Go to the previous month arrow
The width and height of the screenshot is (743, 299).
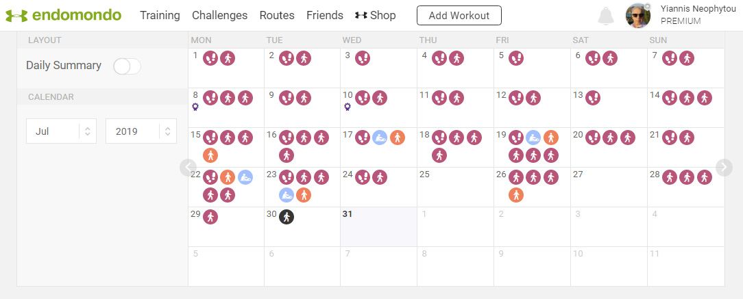pos(188,167)
